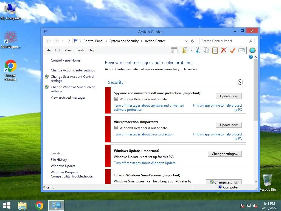Open Change Action Center settings
The image size is (281, 211).
coord(73,70)
